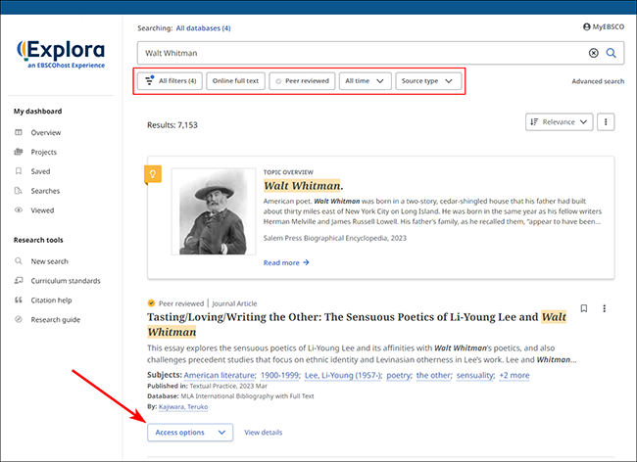Open the Viewed items page
The width and height of the screenshot is (637, 462).
(x=42, y=210)
